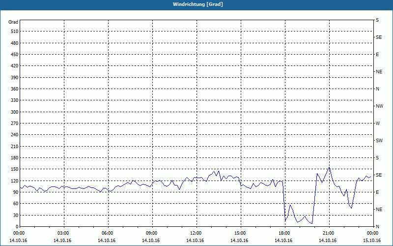
Task: Click the Grad axis unit label
Action: point(13,22)
